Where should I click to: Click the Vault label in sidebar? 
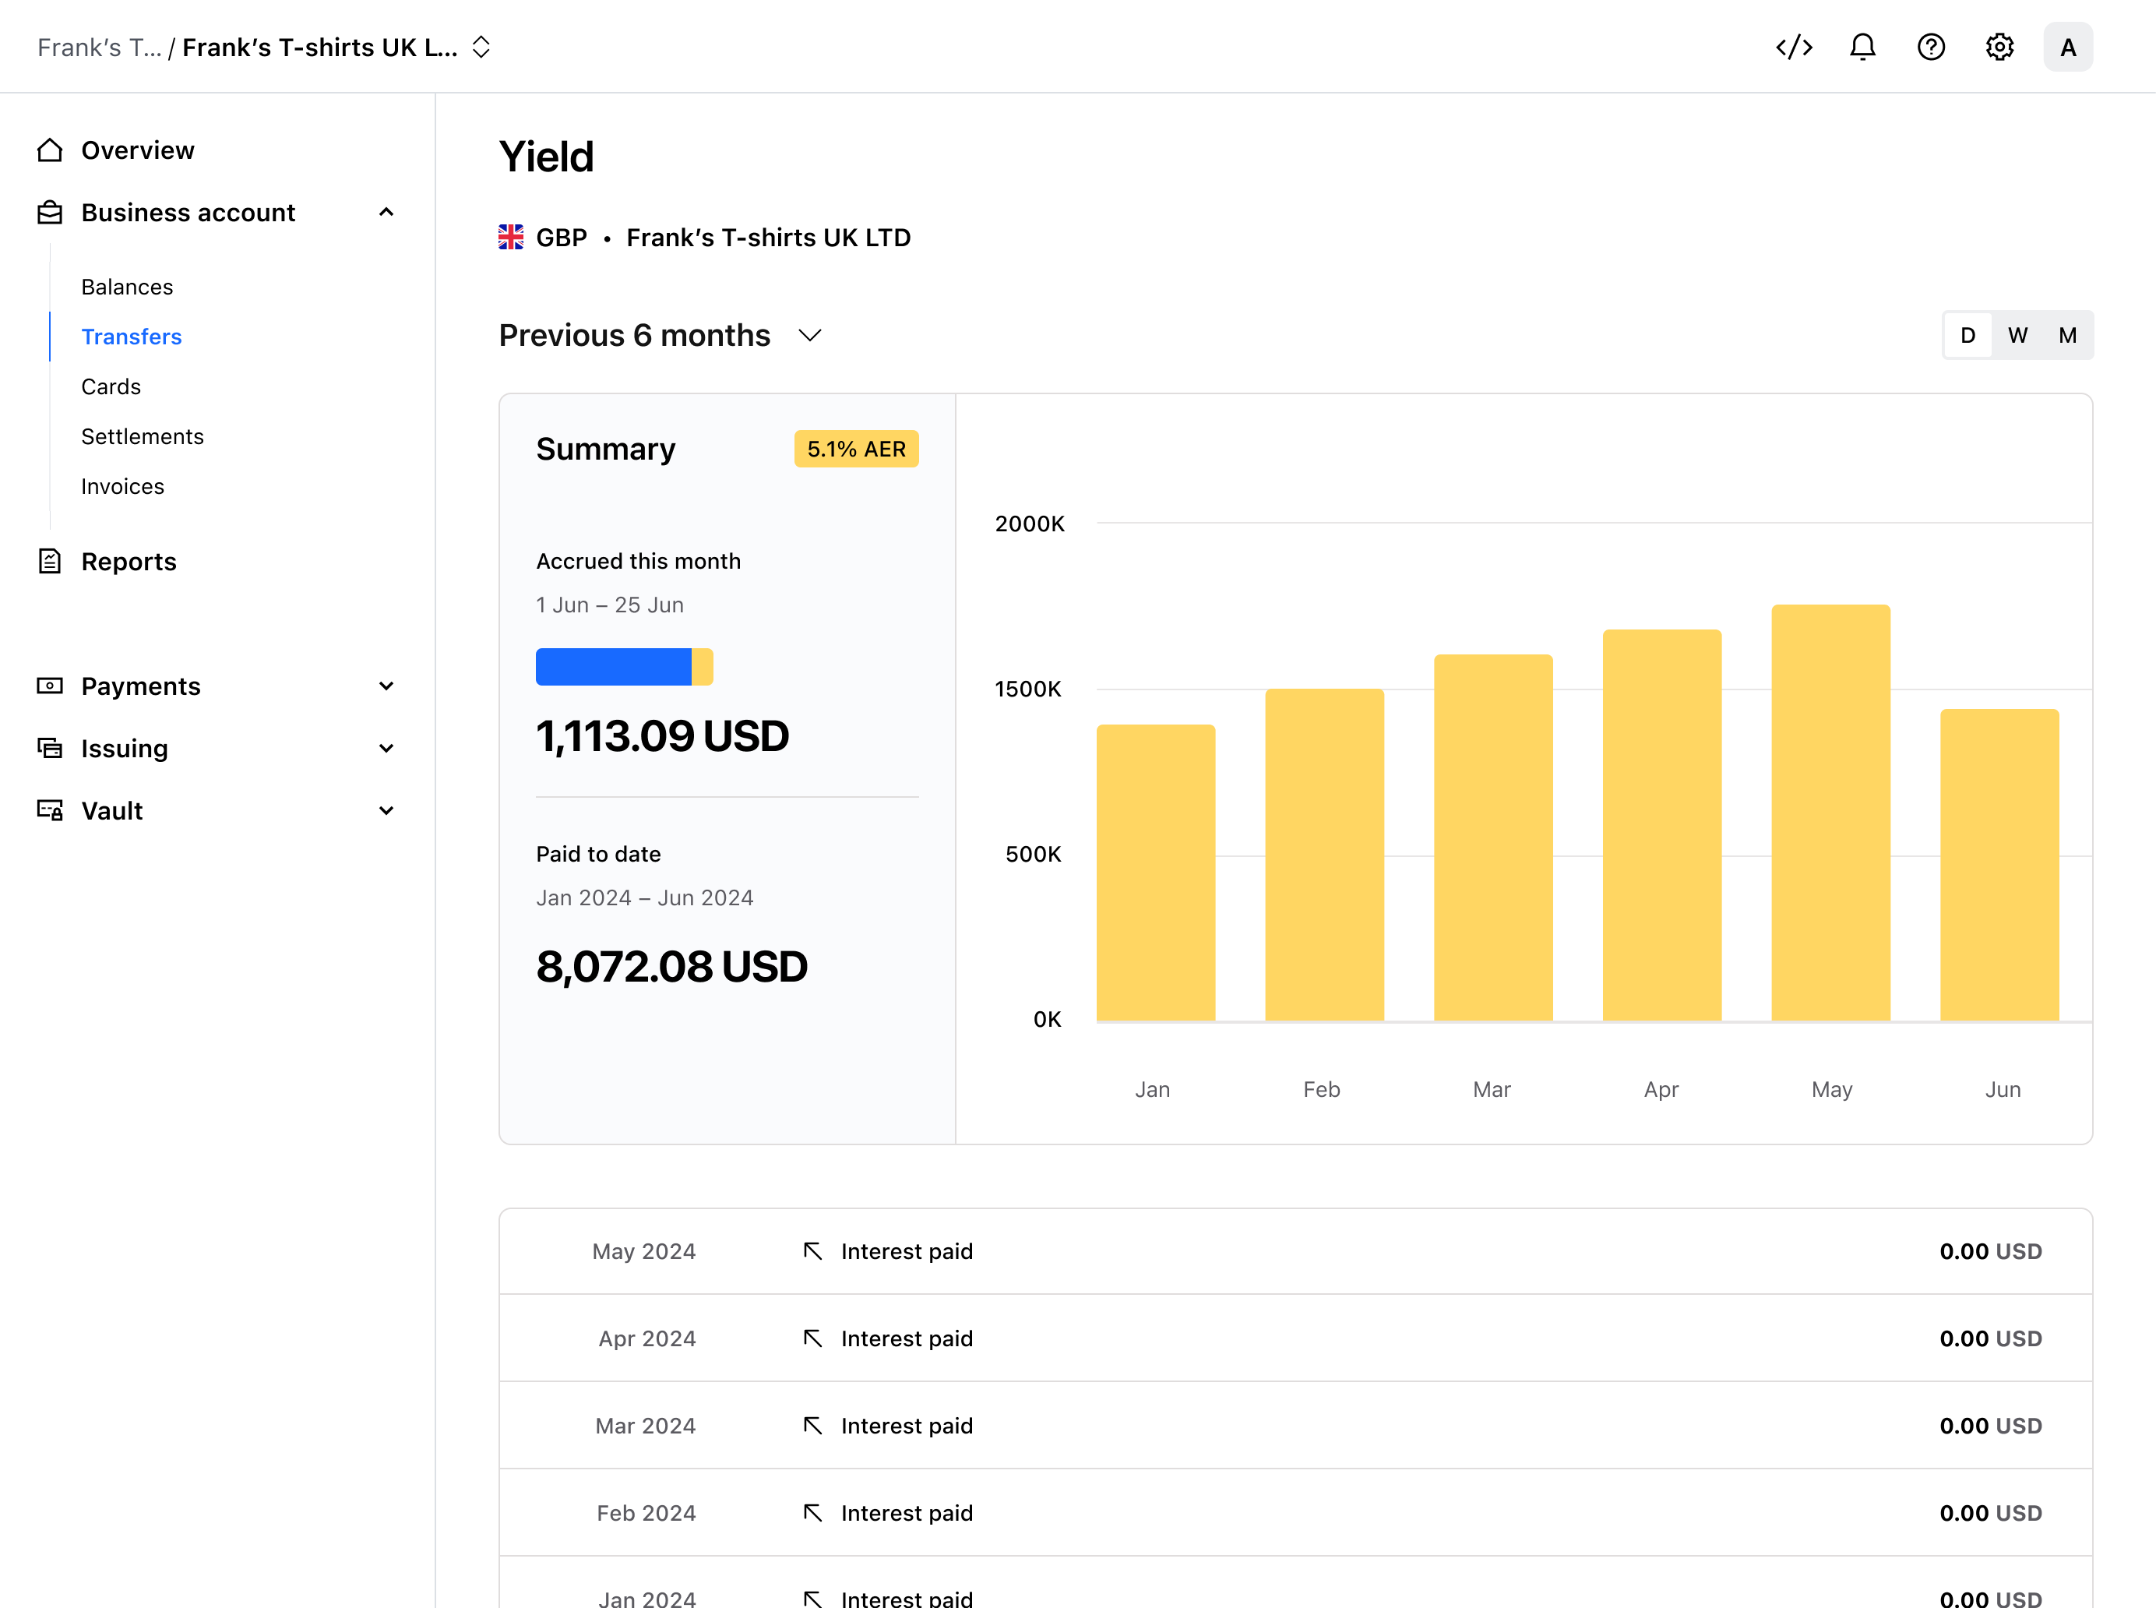point(112,811)
